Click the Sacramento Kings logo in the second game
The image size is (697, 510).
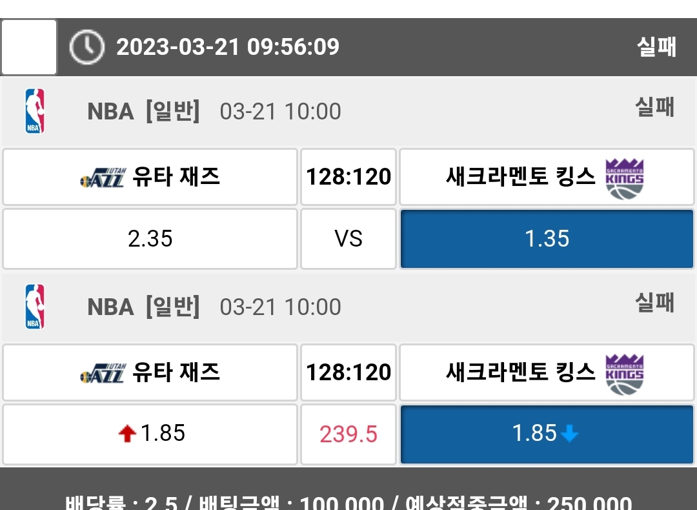coord(625,374)
